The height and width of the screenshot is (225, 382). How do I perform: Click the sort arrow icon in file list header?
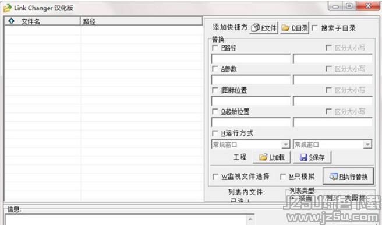[11, 21]
